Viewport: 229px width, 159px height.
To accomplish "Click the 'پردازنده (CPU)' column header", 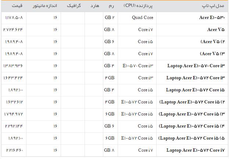I will tap(138, 6).
